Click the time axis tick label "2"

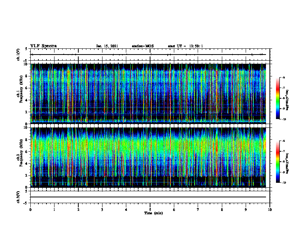tap(78, 210)
